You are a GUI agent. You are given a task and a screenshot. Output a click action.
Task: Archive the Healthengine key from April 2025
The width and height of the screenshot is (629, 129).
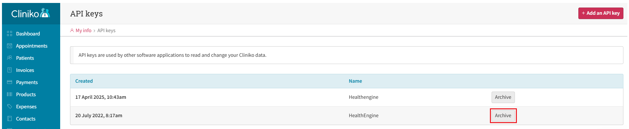pyautogui.click(x=503, y=97)
